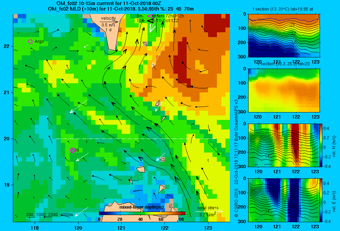Viewport: 340px width, 231px height.
Task: Select the Argo float marker labeled 36
Action: pyautogui.click(x=72, y=150)
